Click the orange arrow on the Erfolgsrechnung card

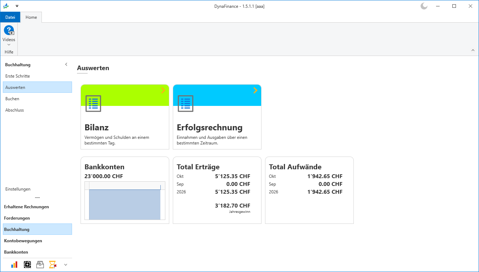click(x=255, y=90)
